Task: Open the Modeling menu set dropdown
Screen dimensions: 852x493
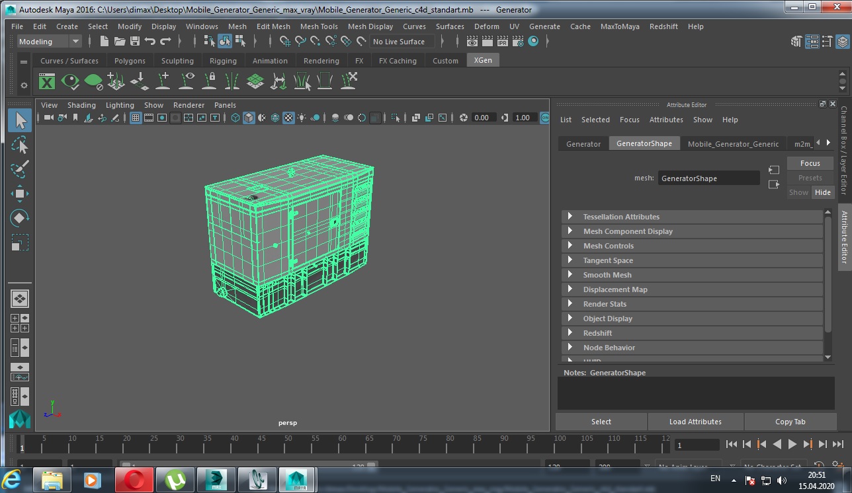Action: [x=49, y=42]
